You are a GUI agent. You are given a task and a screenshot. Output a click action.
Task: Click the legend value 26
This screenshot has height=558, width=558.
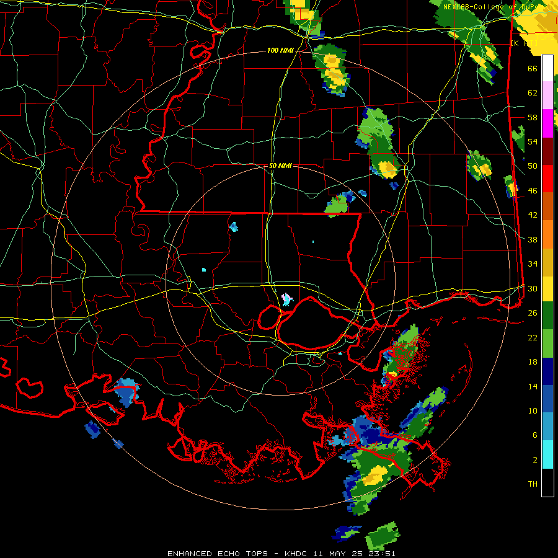point(533,313)
